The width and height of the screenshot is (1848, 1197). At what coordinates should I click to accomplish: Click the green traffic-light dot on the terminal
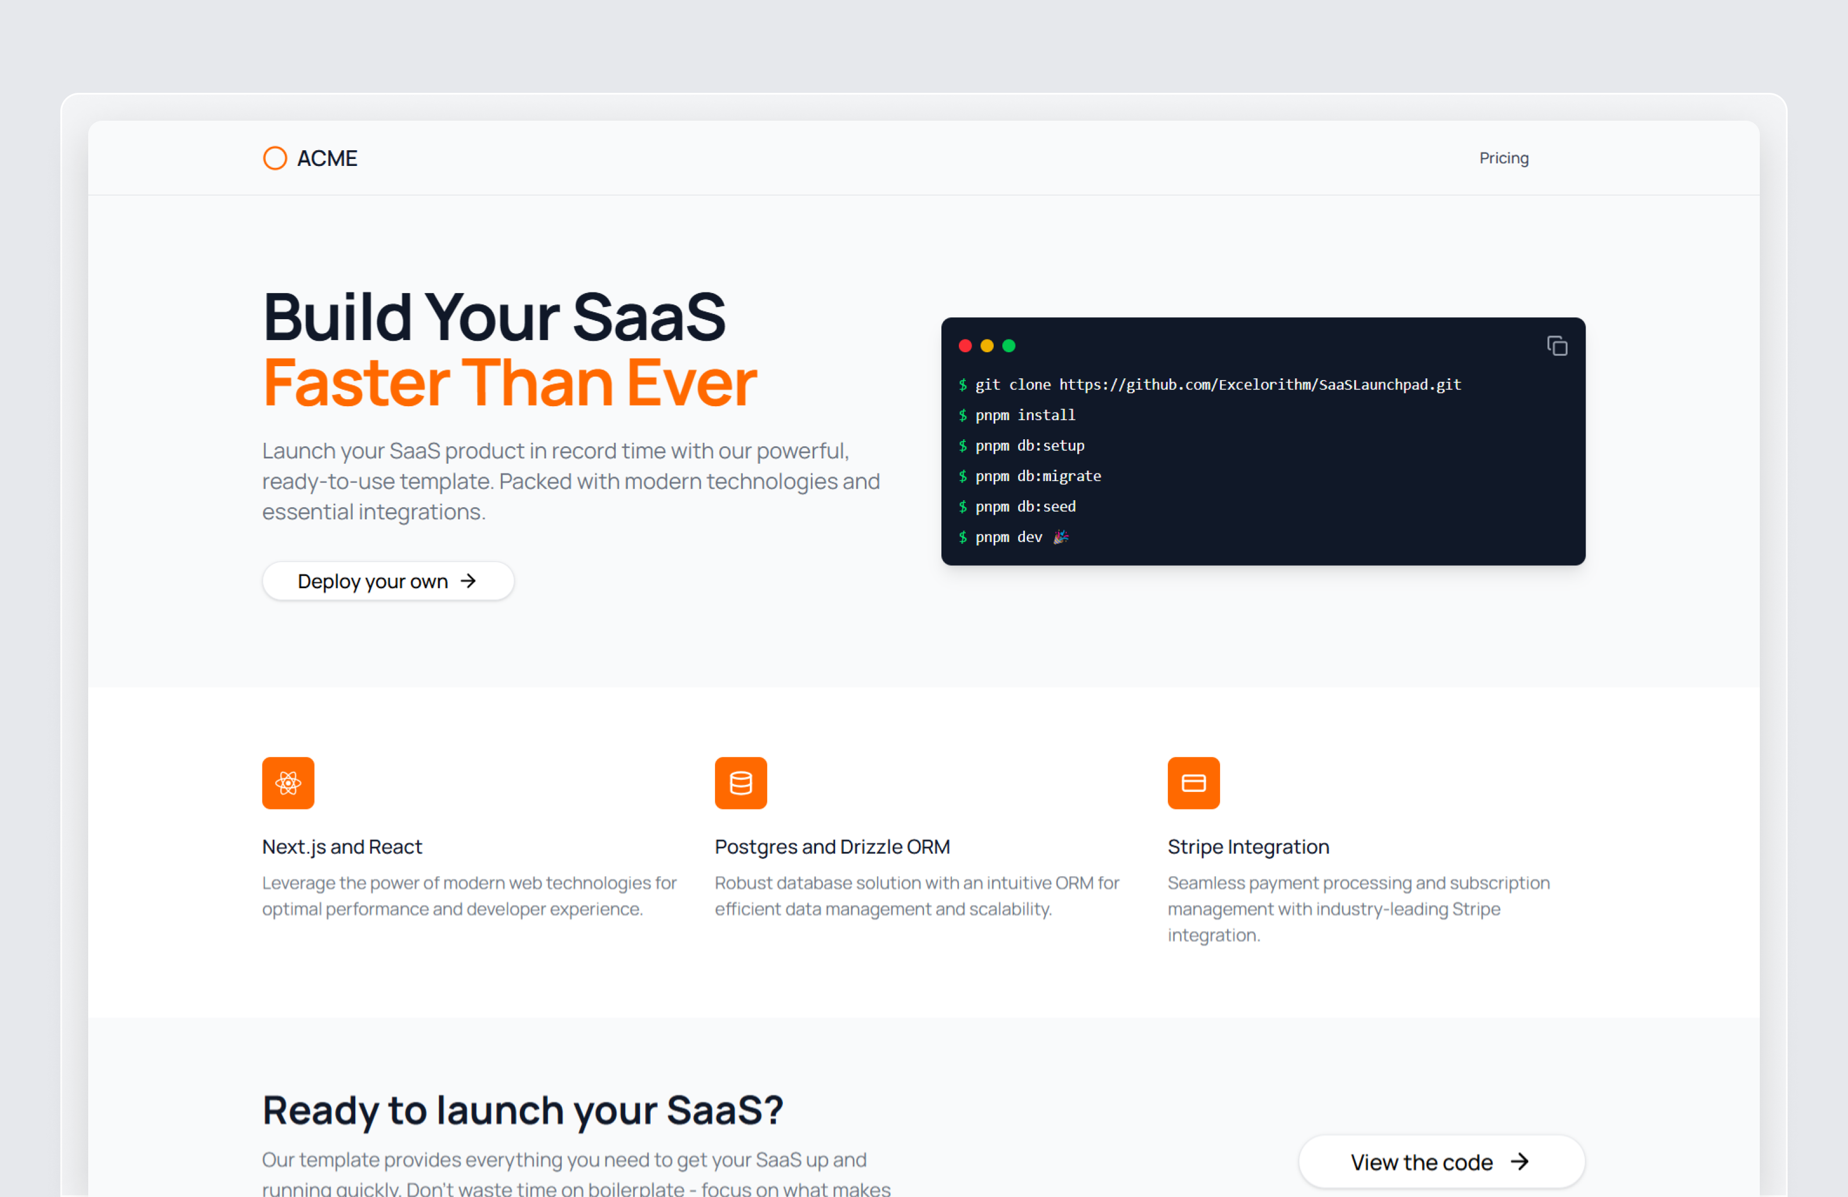click(1009, 345)
